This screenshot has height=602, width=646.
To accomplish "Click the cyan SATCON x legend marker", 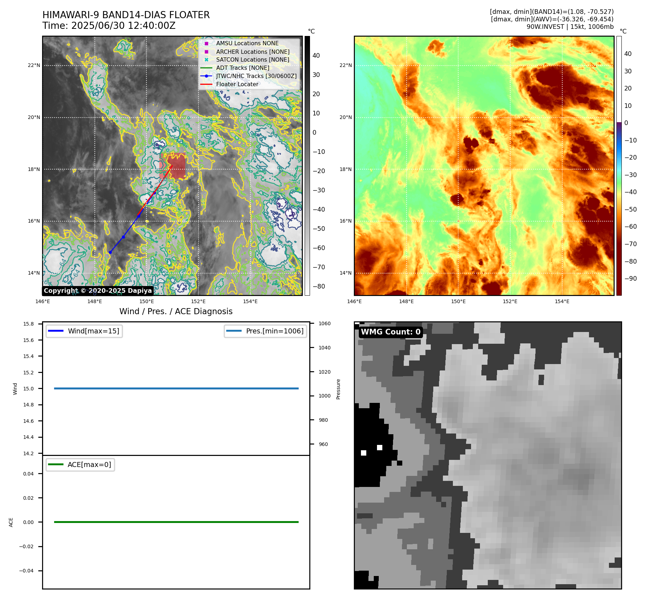I will (206, 59).
